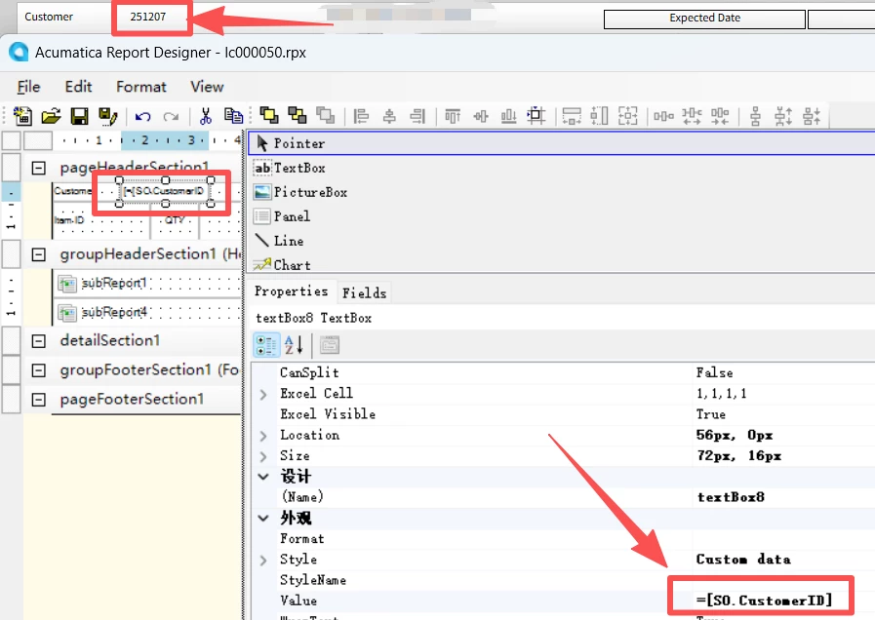Increase horizontal spacing between controls
The height and width of the screenshot is (620, 875).
(x=692, y=116)
